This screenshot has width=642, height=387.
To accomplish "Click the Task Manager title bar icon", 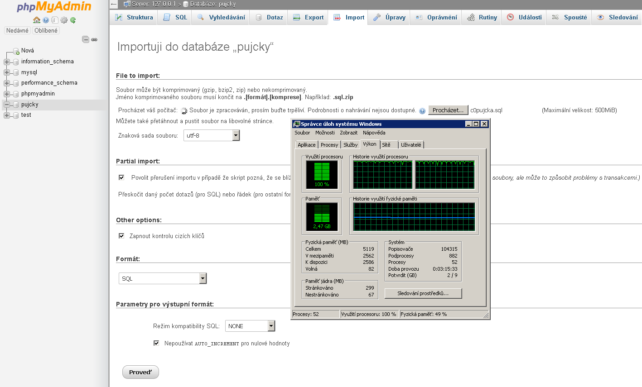I will (x=297, y=124).
